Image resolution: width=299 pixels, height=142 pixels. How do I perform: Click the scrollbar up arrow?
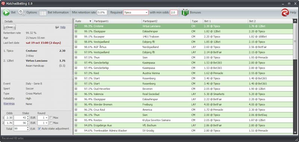pyautogui.click(x=295, y=21)
